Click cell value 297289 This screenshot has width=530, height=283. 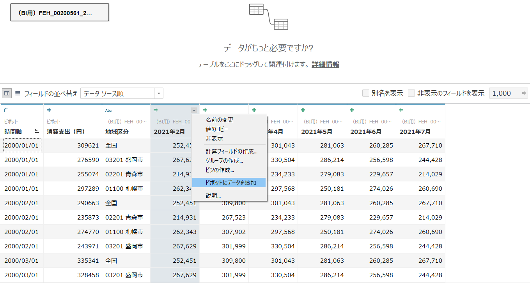point(88,189)
